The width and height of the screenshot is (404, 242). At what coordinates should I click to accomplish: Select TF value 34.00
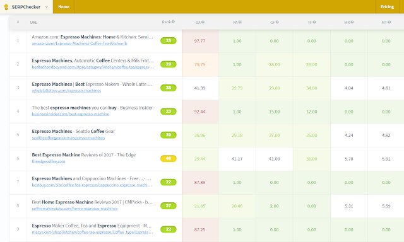pyautogui.click(x=311, y=88)
